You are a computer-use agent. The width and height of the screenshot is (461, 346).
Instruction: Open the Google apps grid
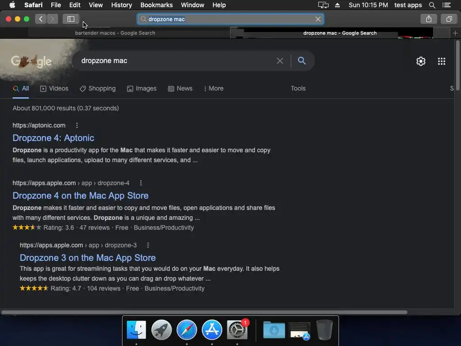pos(441,61)
